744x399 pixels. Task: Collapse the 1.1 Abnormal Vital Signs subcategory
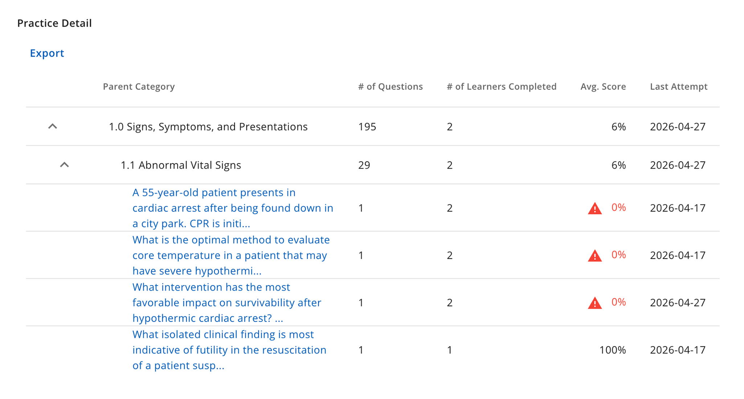coord(65,164)
